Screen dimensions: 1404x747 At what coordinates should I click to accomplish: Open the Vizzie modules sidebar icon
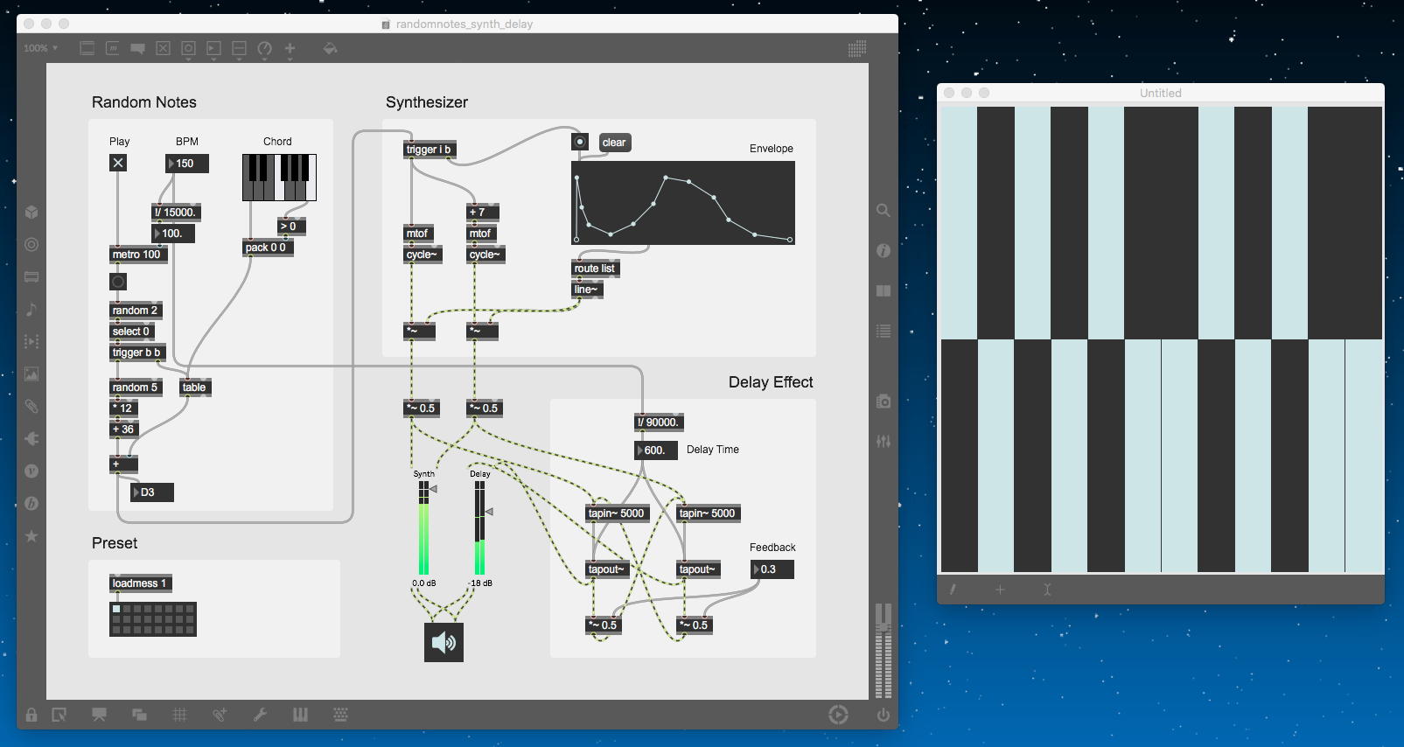31,471
